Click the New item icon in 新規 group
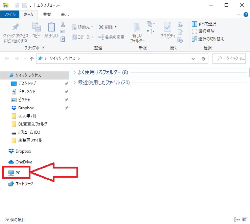The image size is (250, 224). pyautogui.click(x=151, y=24)
